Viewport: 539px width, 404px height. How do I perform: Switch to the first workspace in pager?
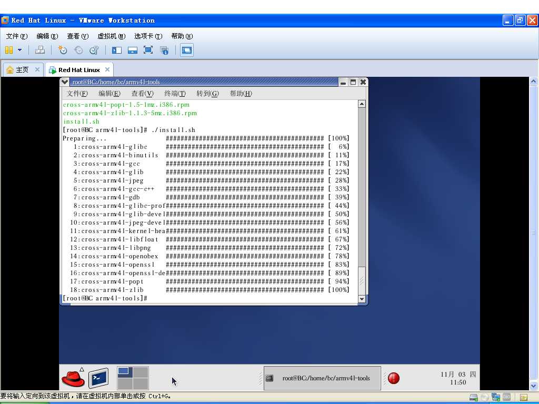coord(125,372)
